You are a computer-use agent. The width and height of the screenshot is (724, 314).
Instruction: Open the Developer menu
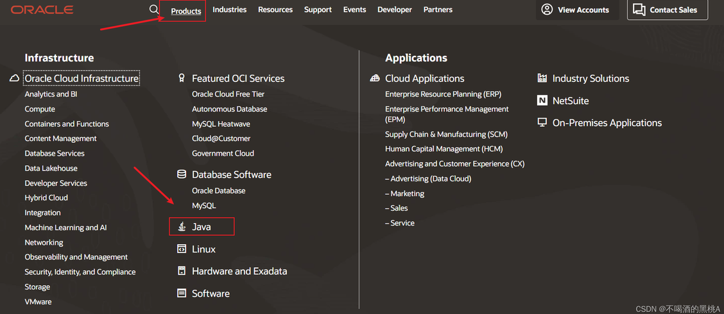click(395, 10)
